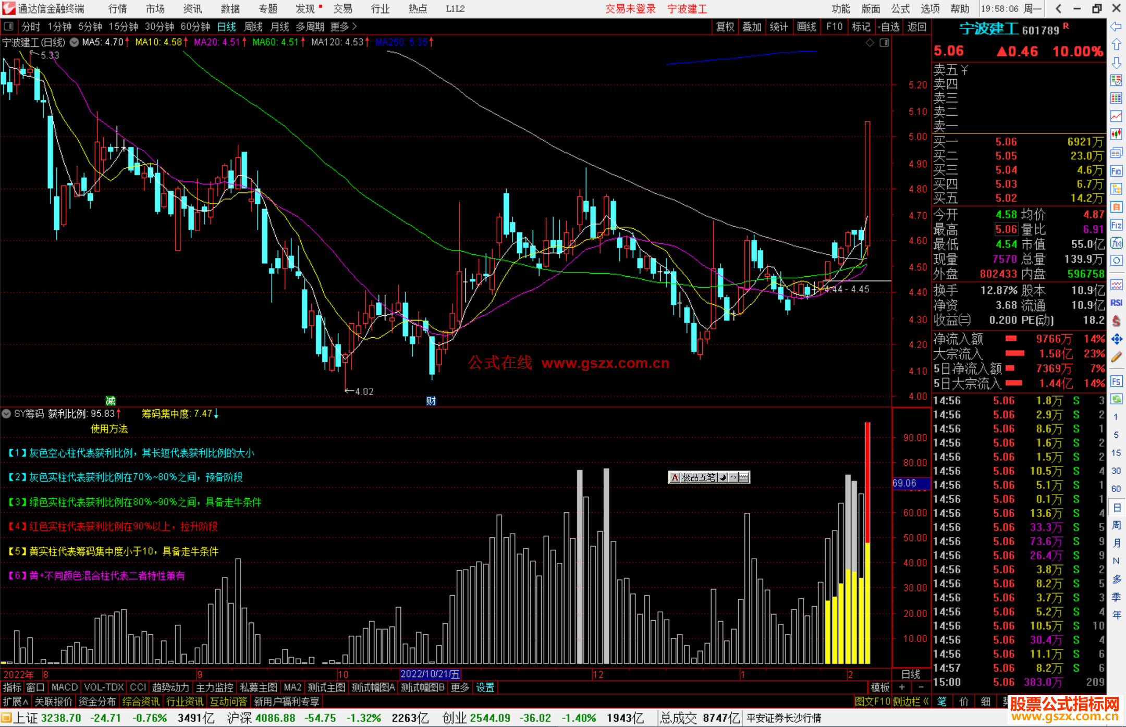Switch to the 周线 period tab

tap(253, 26)
